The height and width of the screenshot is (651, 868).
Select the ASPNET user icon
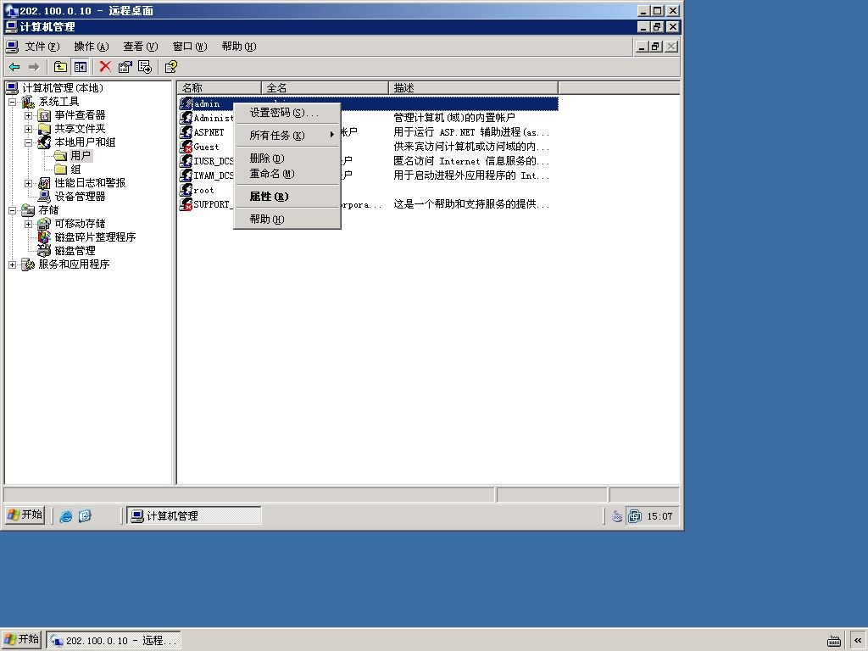[x=186, y=132]
